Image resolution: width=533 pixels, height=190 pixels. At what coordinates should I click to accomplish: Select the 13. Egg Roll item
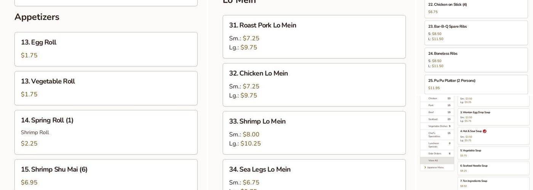pos(106,49)
